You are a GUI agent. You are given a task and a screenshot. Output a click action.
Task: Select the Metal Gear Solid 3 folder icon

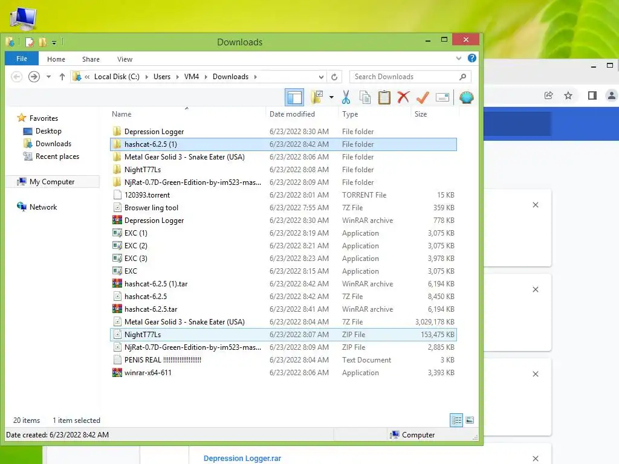(x=117, y=157)
